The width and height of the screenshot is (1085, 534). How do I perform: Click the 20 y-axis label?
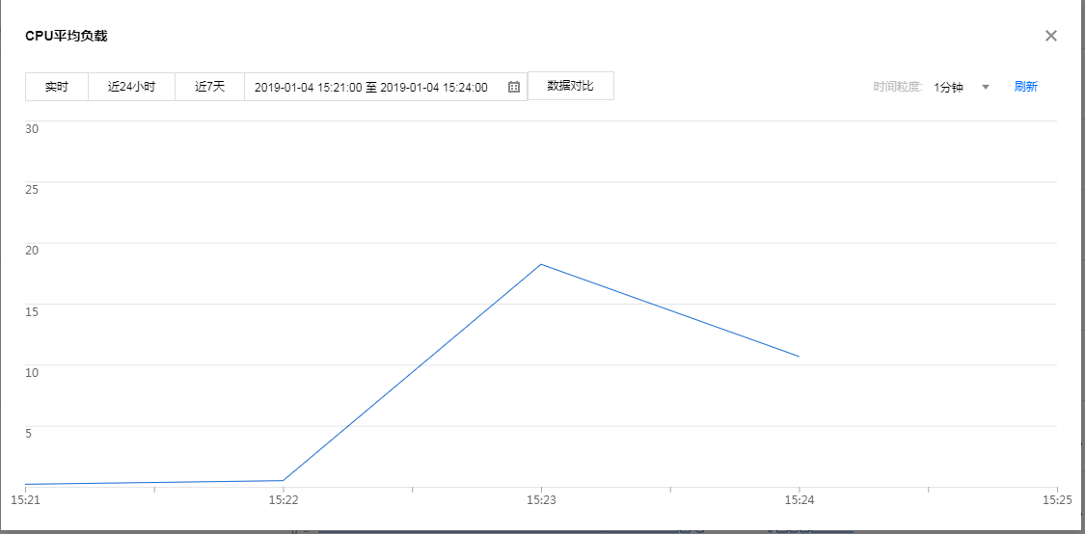[31, 250]
